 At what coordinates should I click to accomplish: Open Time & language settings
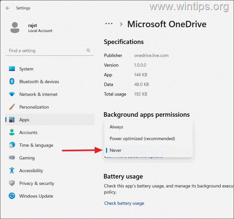pos(50,145)
